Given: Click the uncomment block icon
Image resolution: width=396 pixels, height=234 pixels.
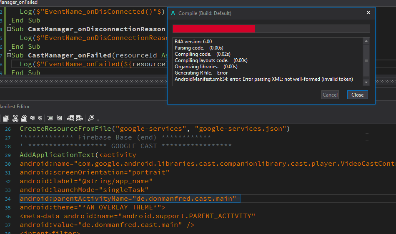Looking at the screenshot, I should (x=59, y=118).
